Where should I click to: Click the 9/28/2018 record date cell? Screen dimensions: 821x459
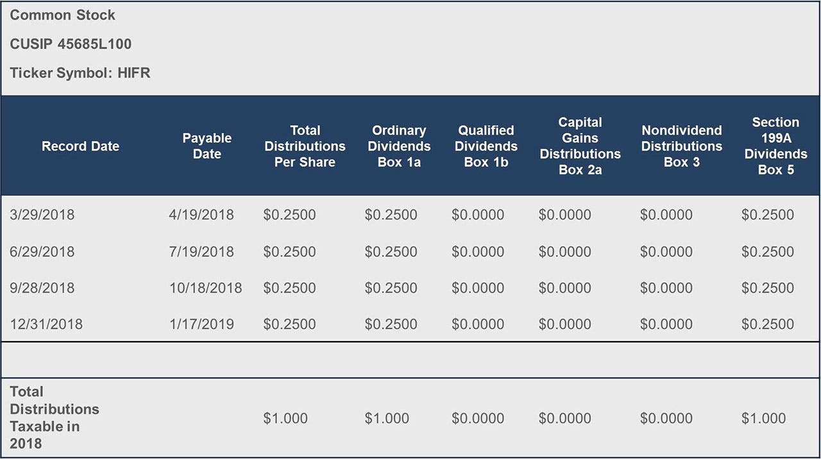42,288
